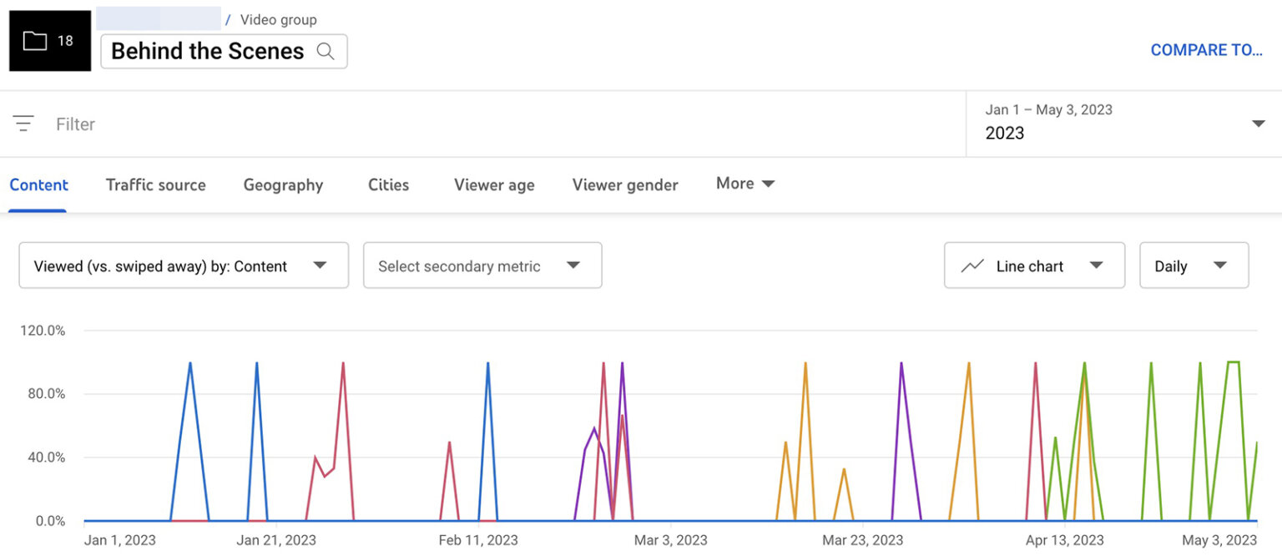This screenshot has width=1282, height=556.
Task: View the Viewer age tab
Action: click(493, 184)
